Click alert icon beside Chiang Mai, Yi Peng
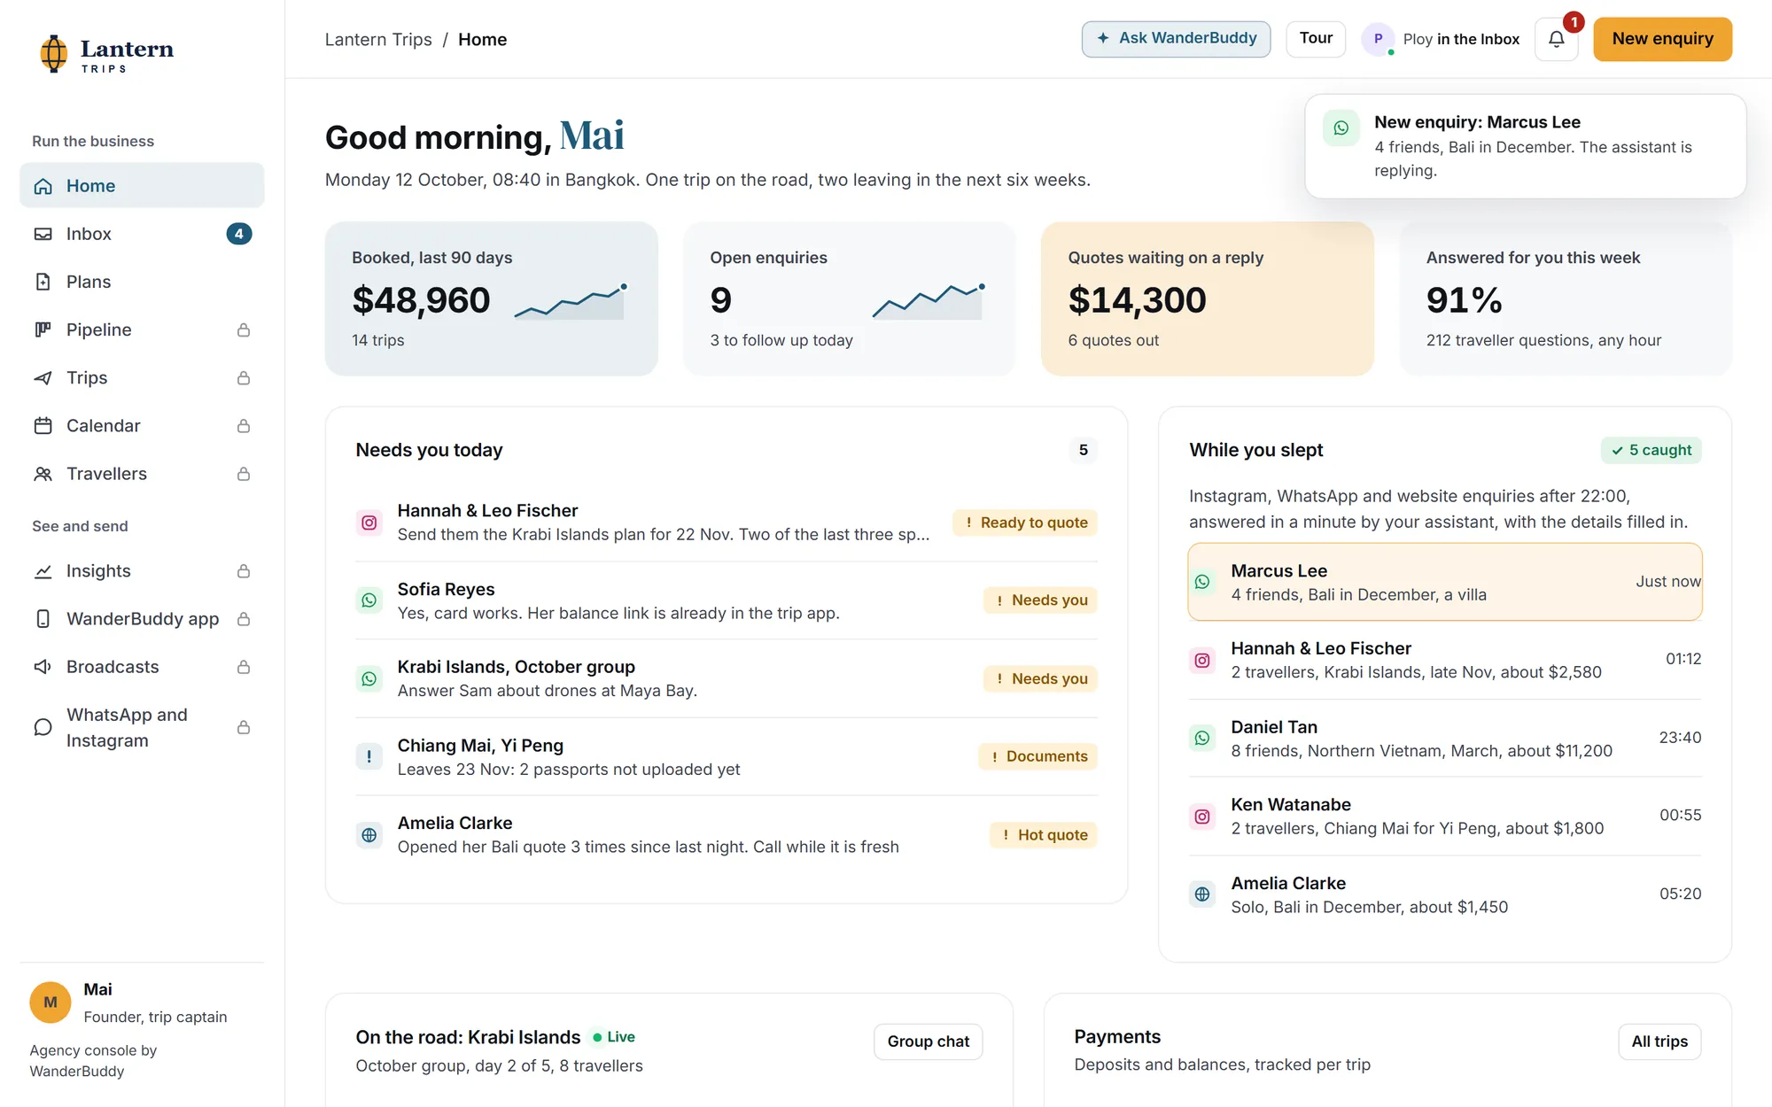This screenshot has height=1107, width=1772. (369, 756)
